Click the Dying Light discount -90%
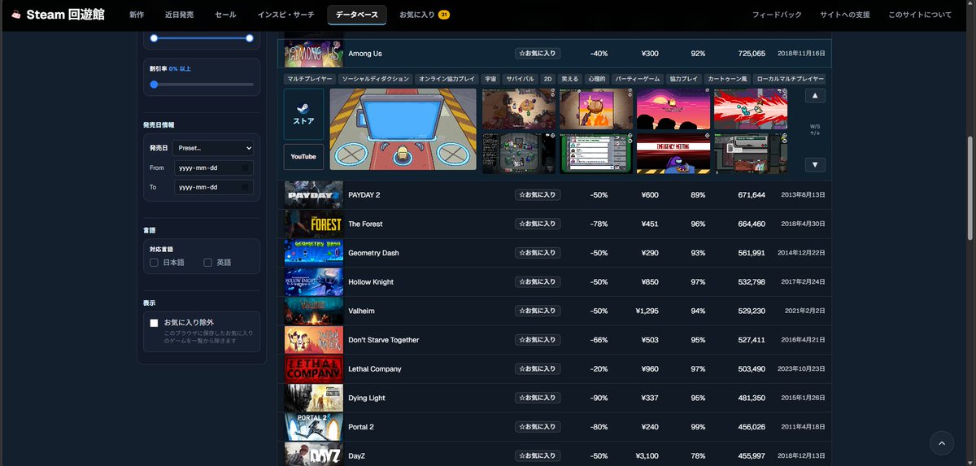Screen dimensions: 976x466 (599, 398)
